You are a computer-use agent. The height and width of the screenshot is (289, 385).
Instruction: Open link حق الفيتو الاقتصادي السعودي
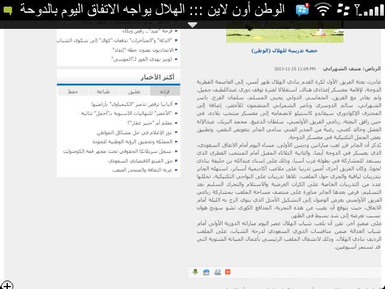[140, 161]
